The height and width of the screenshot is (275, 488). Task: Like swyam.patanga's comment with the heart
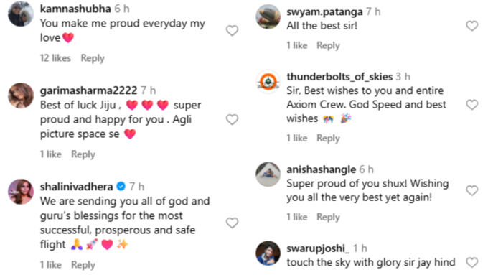(471, 26)
